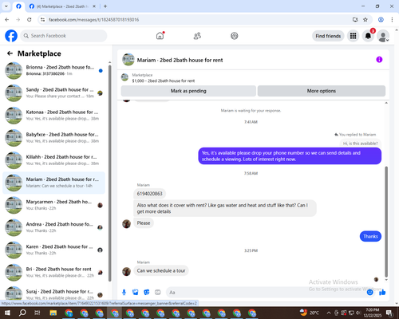Click the voice clip microphone icon

[124, 293]
